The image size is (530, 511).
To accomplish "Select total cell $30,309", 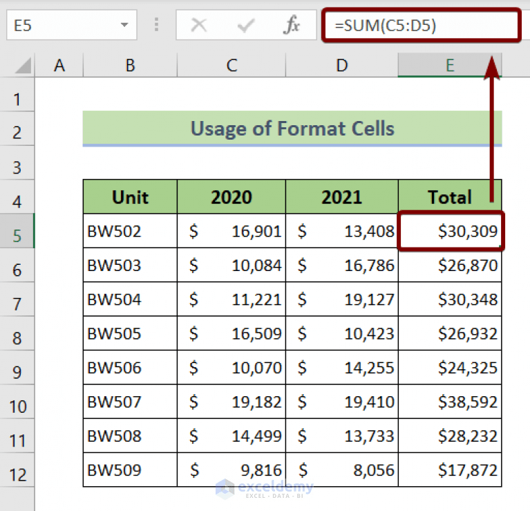I will (x=450, y=232).
